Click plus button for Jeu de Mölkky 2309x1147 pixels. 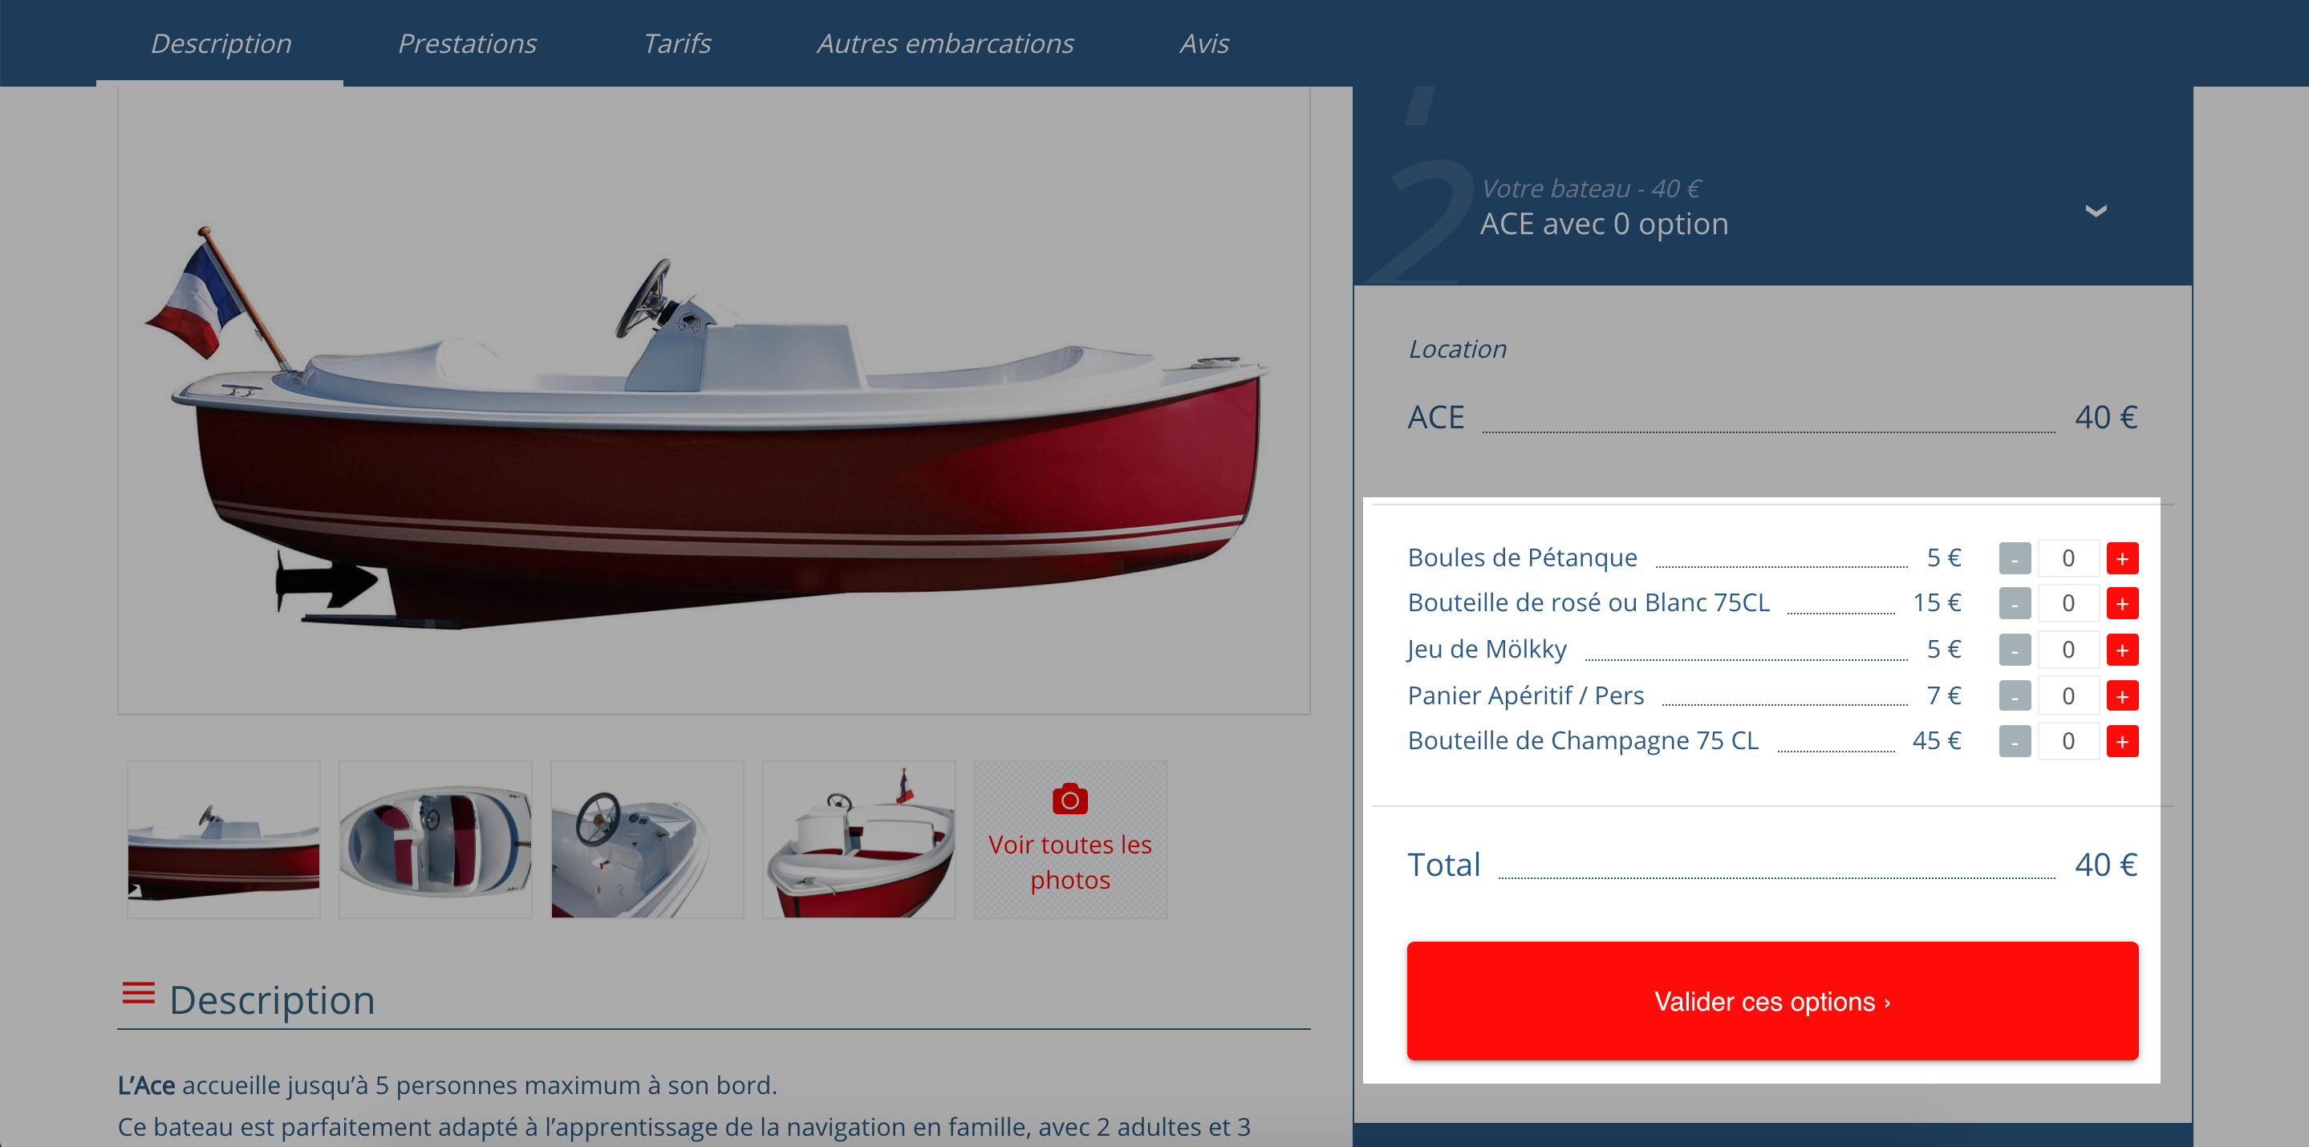click(2121, 650)
